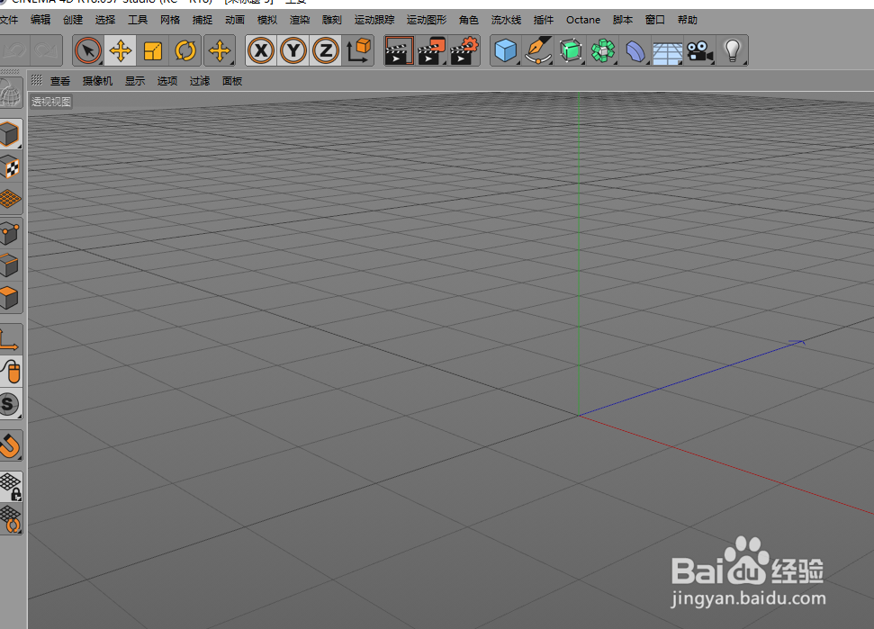Open the 模拟 menu
The width and height of the screenshot is (874, 629).
click(x=267, y=20)
